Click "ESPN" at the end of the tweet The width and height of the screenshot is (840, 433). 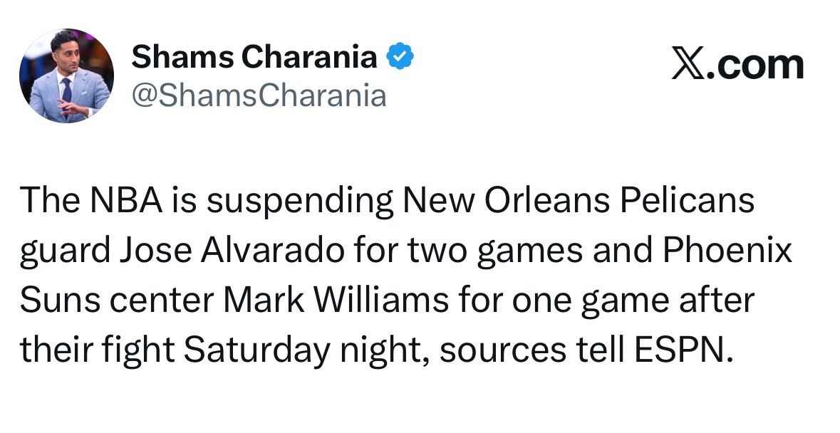pyautogui.click(x=680, y=350)
